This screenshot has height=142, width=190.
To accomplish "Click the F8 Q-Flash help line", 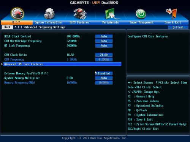I will coord(137,110).
